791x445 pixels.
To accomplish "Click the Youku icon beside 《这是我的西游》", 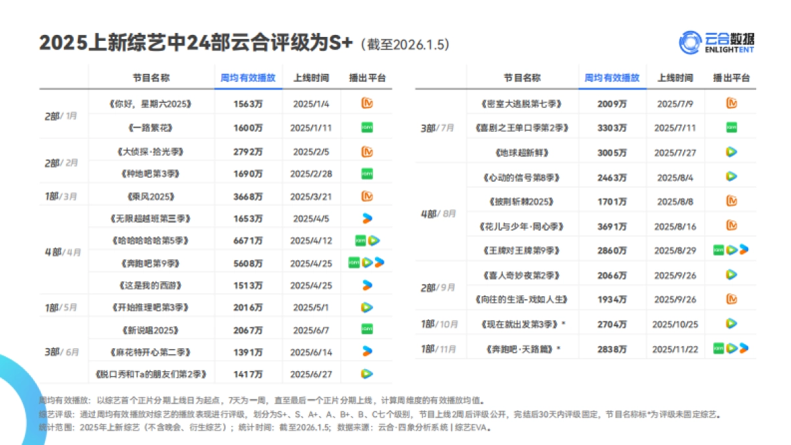I will 367,284.
